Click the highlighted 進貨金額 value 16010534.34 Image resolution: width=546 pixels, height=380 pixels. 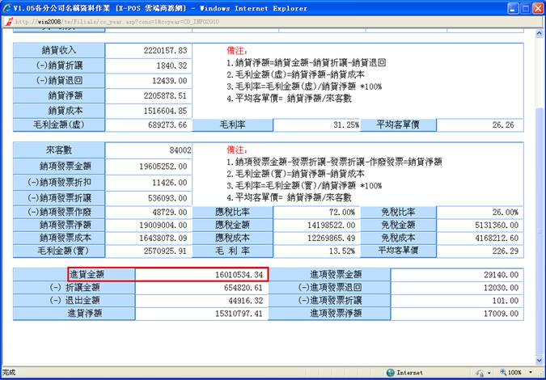click(x=201, y=275)
